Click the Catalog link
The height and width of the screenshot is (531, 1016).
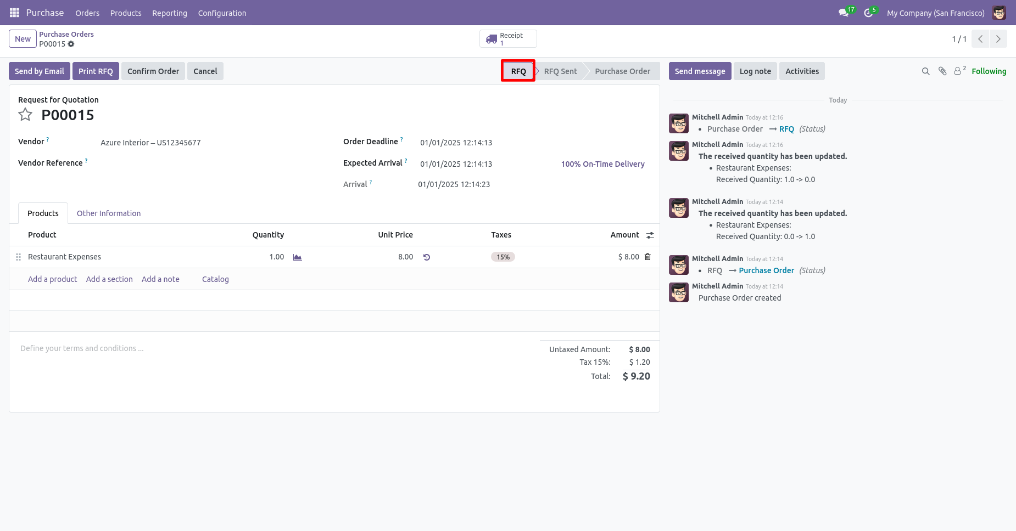click(215, 279)
